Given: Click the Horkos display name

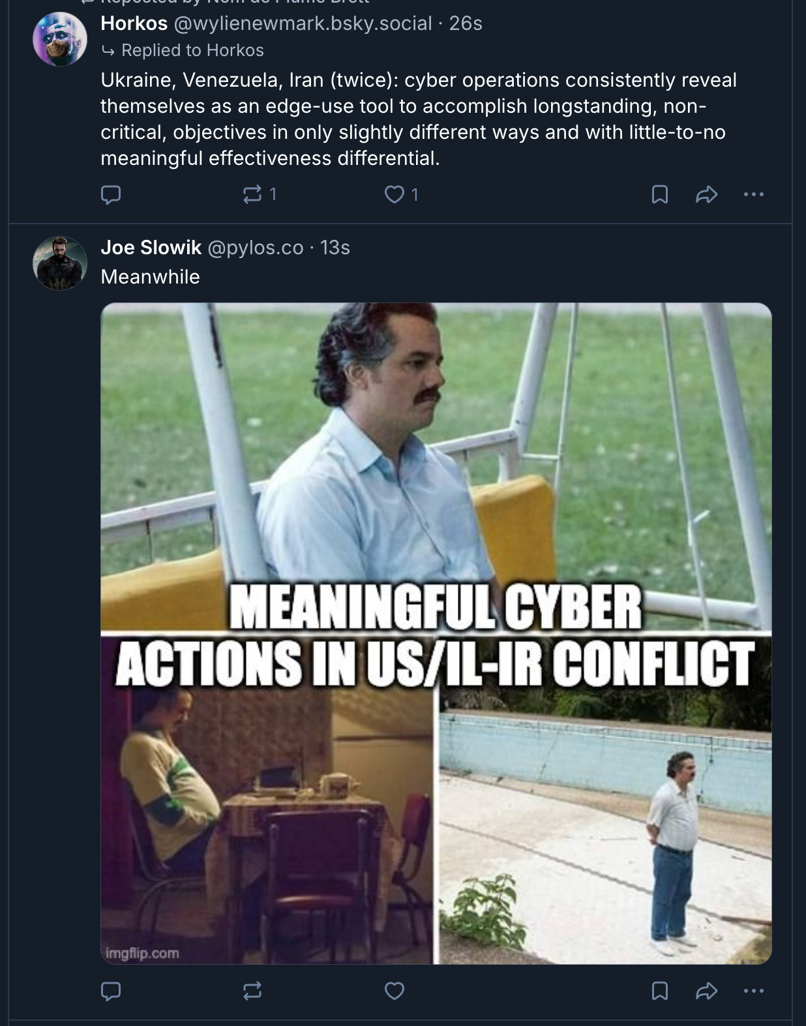Looking at the screenshot, I should (x=134, y=23).
